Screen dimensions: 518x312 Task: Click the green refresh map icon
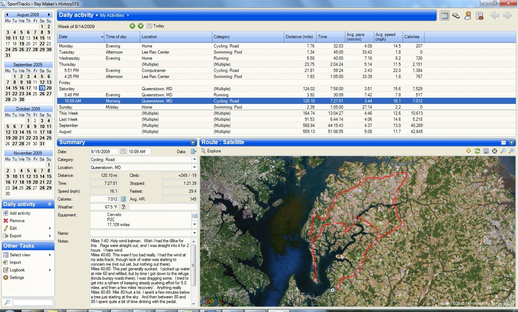(477, 151)
